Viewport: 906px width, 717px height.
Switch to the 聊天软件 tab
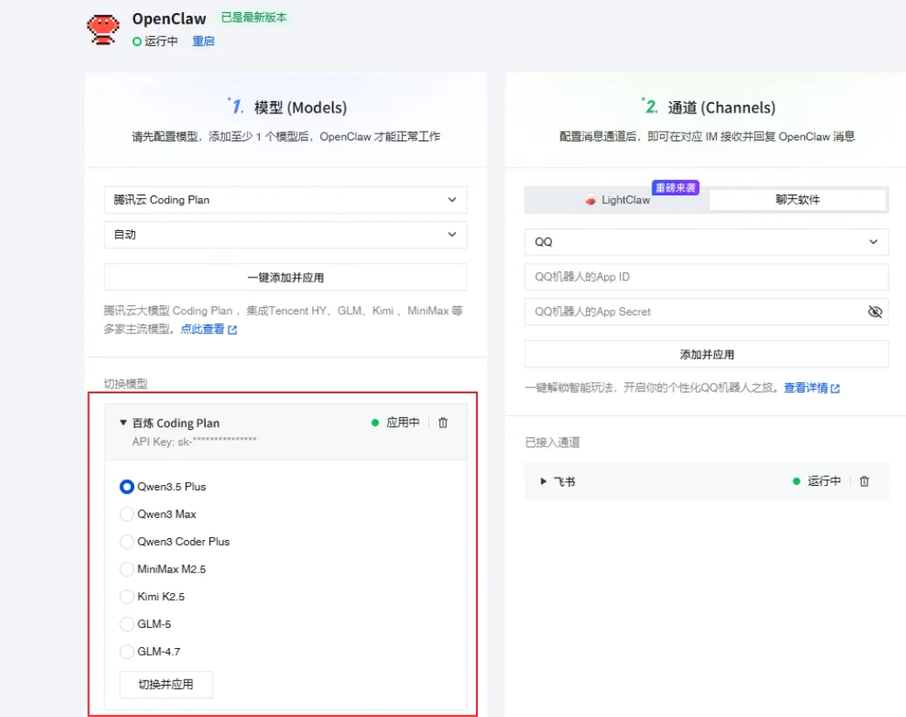(797, 200)
